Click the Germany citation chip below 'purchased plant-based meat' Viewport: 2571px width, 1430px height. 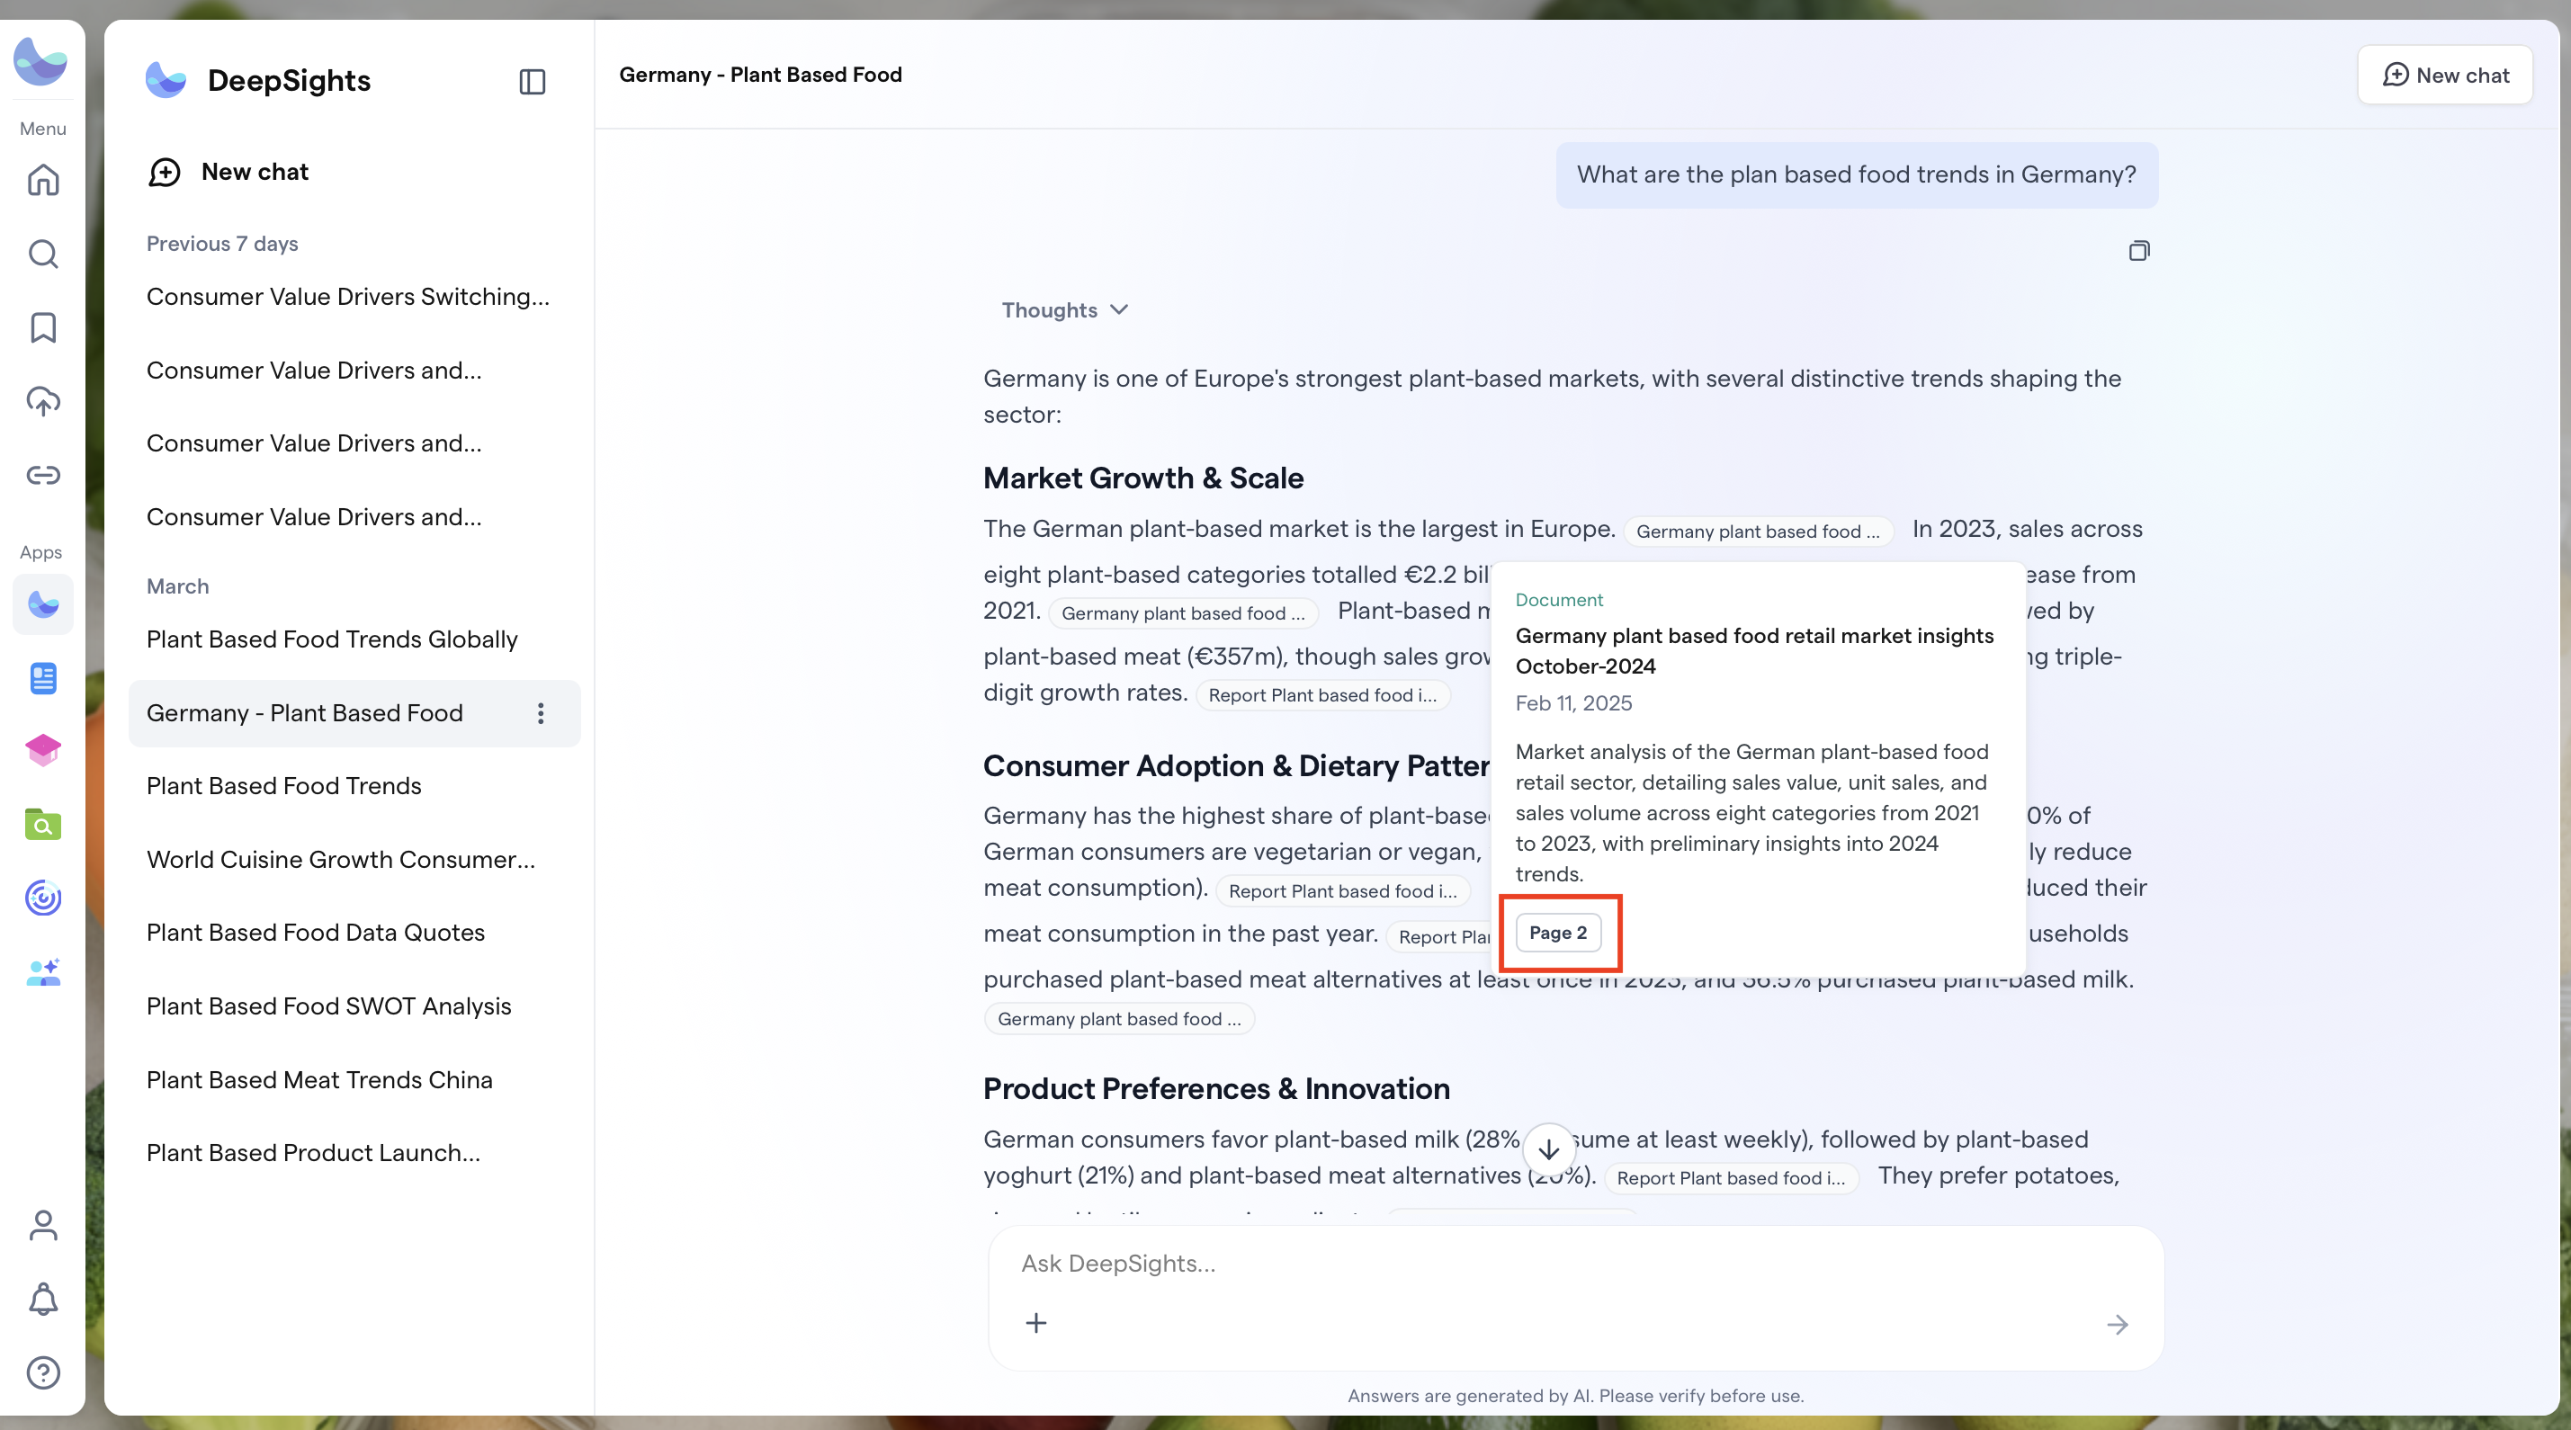[1119, 1019]
